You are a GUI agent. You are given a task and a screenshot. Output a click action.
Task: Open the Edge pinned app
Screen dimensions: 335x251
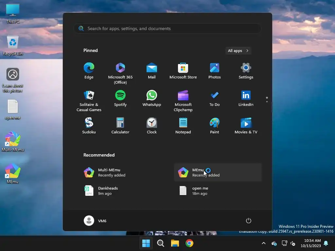point(89,71)
